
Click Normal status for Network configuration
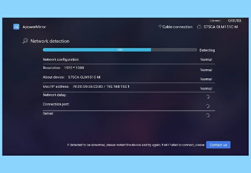point(206,60)
